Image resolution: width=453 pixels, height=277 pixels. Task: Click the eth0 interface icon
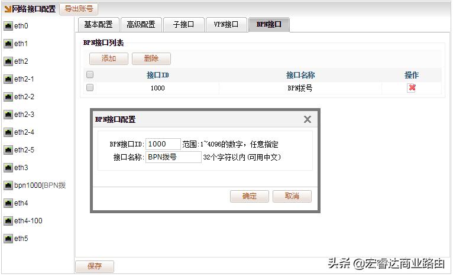(8, 26)
